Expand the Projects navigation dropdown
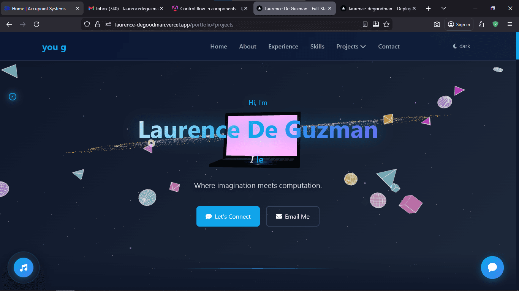The width and height of the screenshot is (519, 291). coord(351,46)
